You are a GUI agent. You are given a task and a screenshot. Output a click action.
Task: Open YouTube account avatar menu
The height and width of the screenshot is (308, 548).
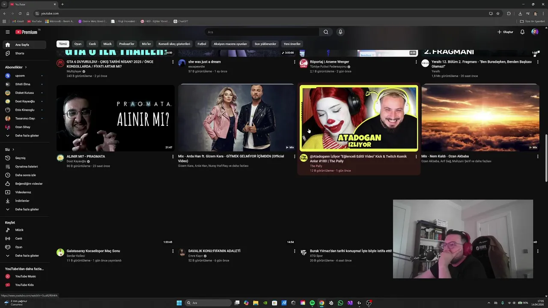pyautogui.click(x=535, y=32)
